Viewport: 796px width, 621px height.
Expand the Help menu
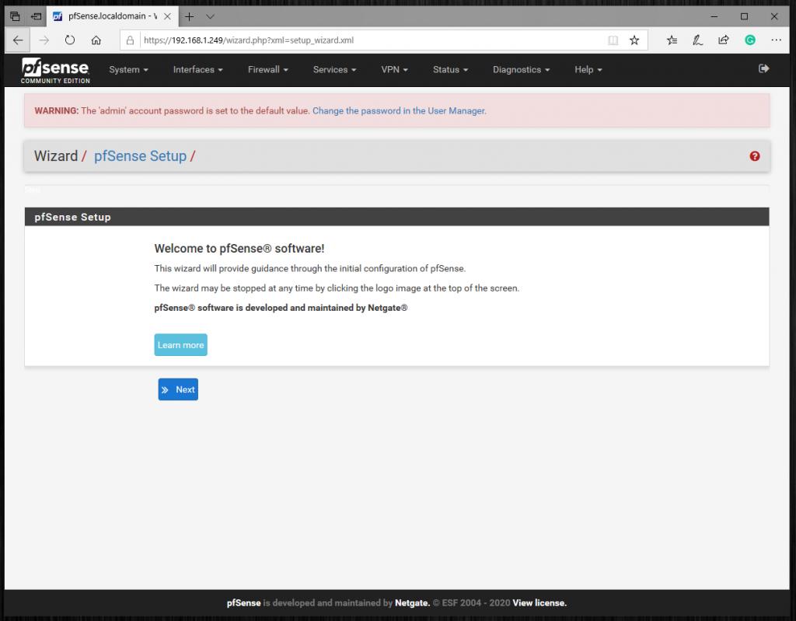(x=588, y=70)
